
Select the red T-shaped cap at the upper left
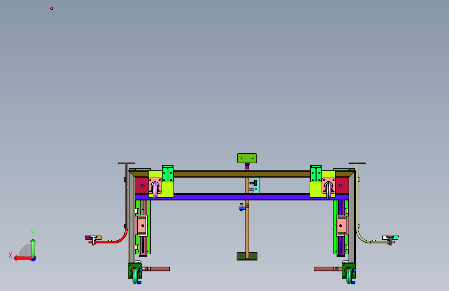coord(126,164)
